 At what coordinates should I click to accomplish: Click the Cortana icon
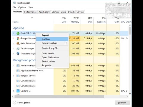pyautogui.click(x=18, y=91)
